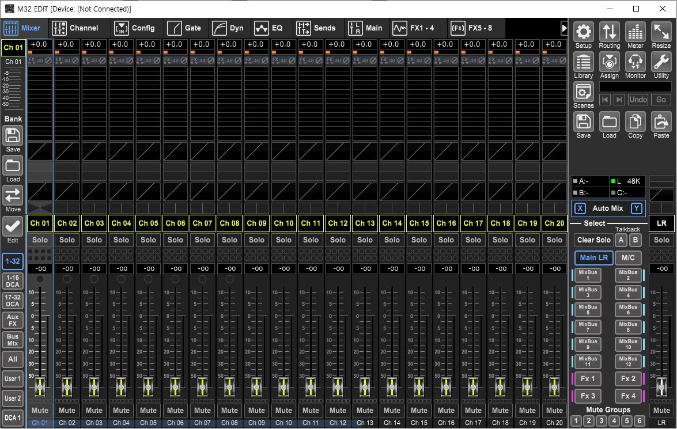Click the Ch 01 fader handle
This screenshot has width=677, height=429.
click(40, 387)
